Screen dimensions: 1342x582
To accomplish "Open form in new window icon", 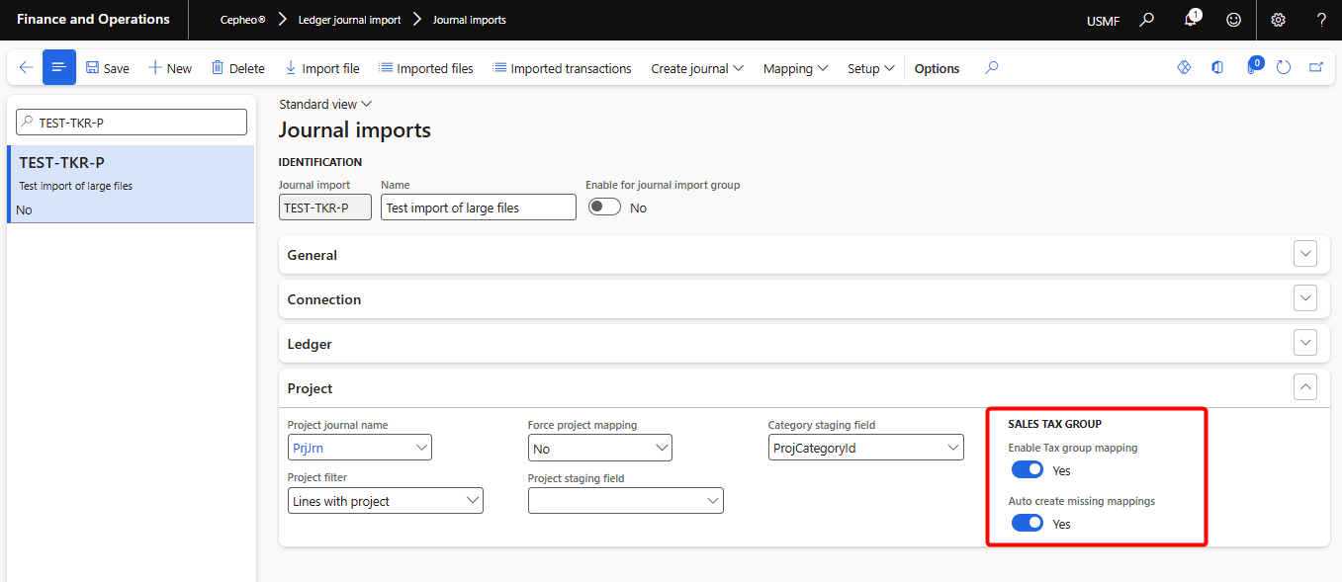I will [x=1316, y=68].
